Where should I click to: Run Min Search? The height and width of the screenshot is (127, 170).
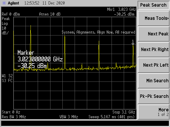(154, 81)
